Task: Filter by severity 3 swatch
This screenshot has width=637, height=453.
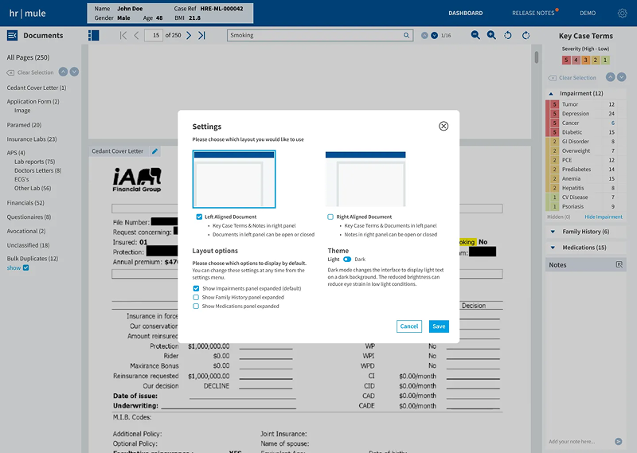Action: tap(586, 61)
